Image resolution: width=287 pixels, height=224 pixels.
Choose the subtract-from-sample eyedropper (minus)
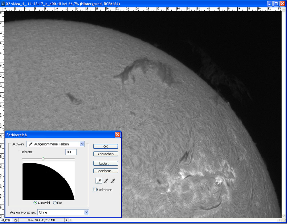[x=113, y=181]
